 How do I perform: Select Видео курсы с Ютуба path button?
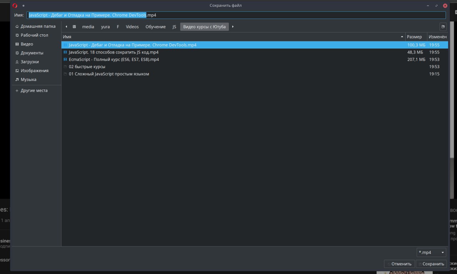[x=205, y=27]
